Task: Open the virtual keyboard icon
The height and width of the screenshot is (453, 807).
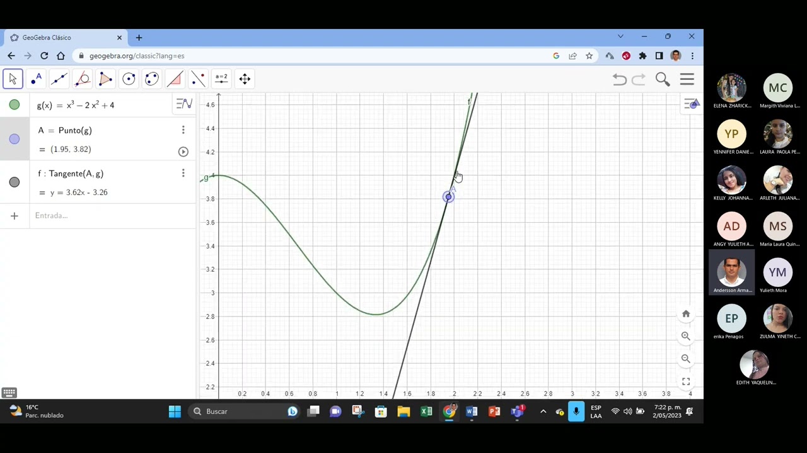Action: [9, 393]
